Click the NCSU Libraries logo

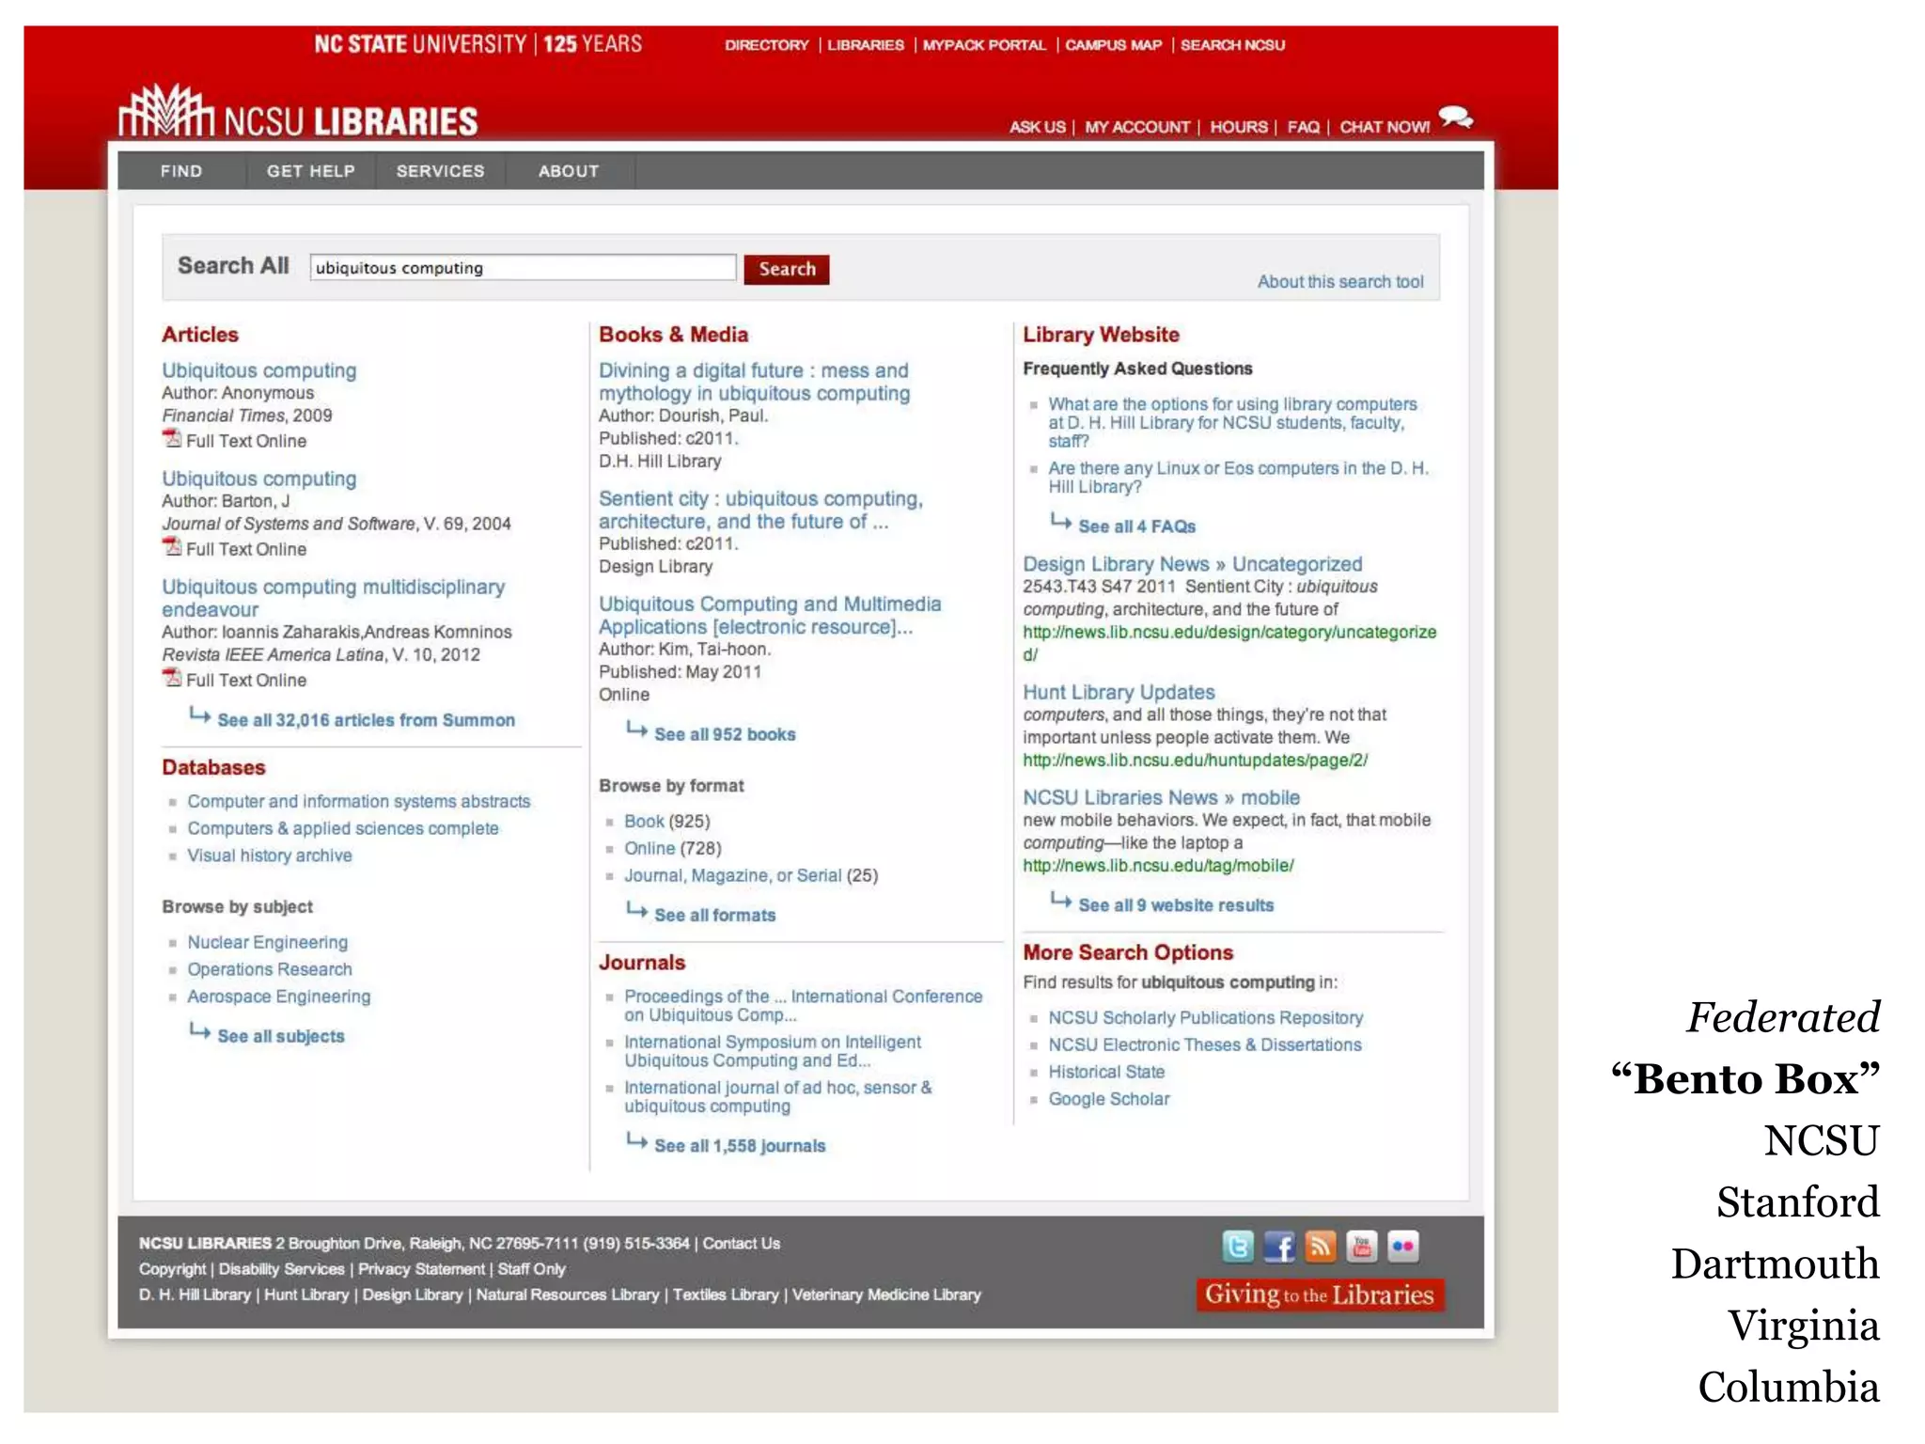(299, 112)
